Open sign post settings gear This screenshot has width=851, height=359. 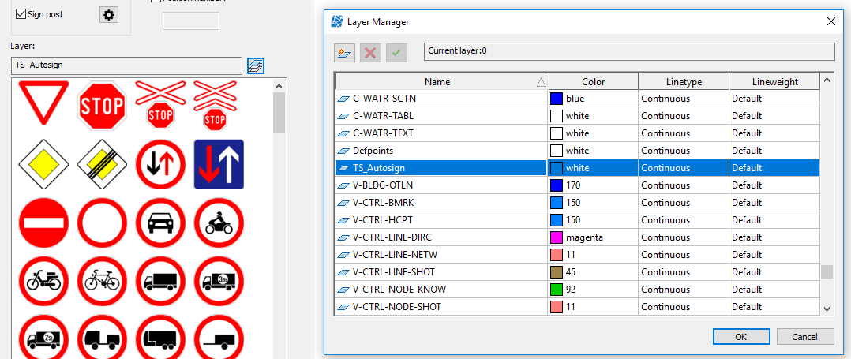click(x=108, y=14)
